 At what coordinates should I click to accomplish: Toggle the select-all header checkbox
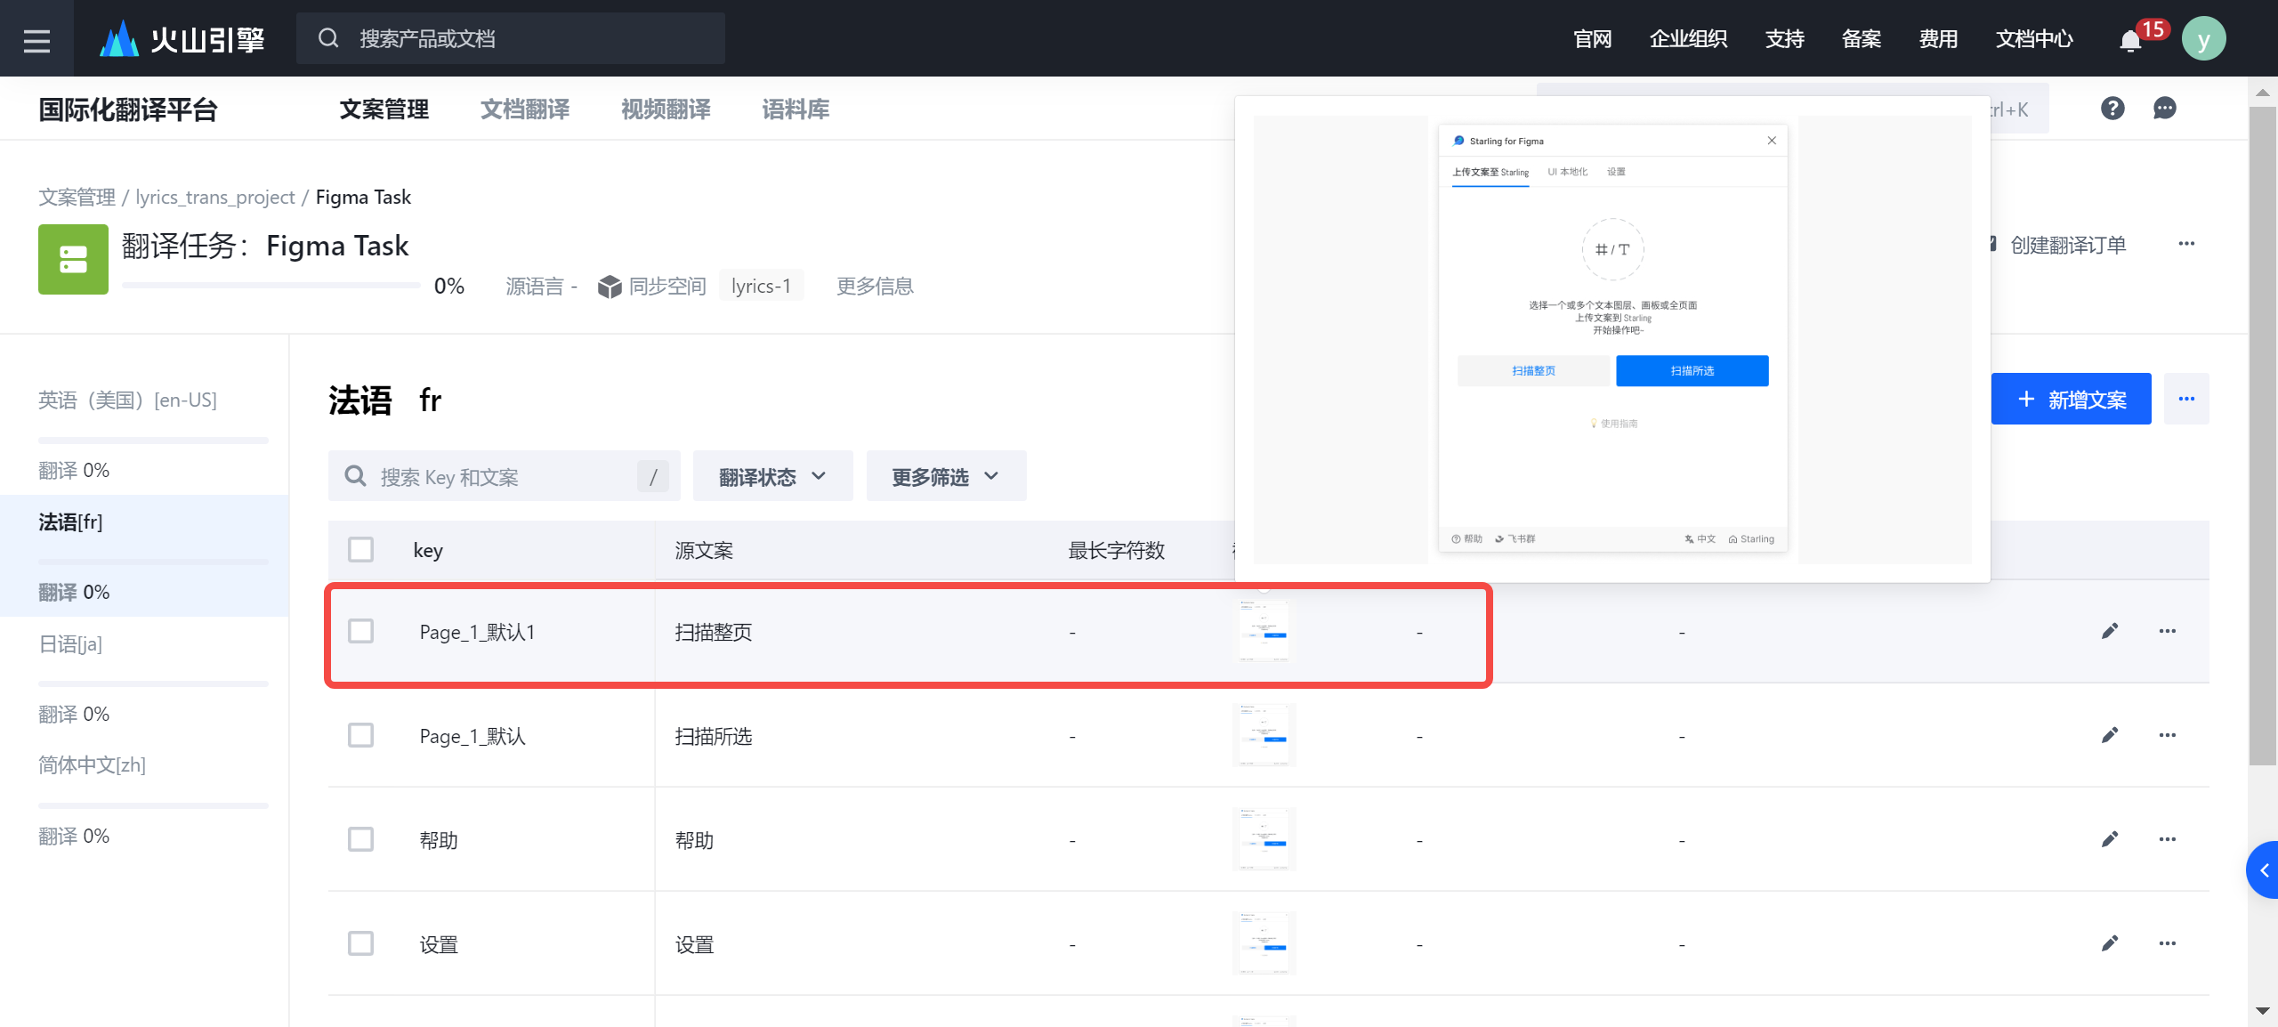[360, 549]
